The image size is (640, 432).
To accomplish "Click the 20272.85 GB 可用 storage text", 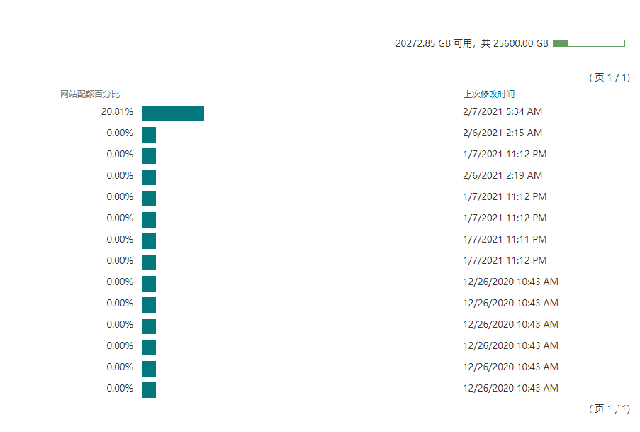I will pyautogui.click(x=434, y=43).
